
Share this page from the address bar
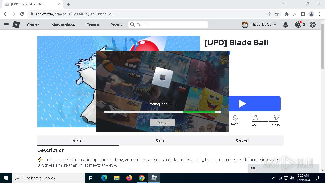[268, 14]
